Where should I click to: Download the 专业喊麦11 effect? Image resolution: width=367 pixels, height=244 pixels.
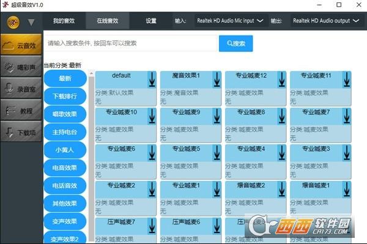tap(347, 79)
